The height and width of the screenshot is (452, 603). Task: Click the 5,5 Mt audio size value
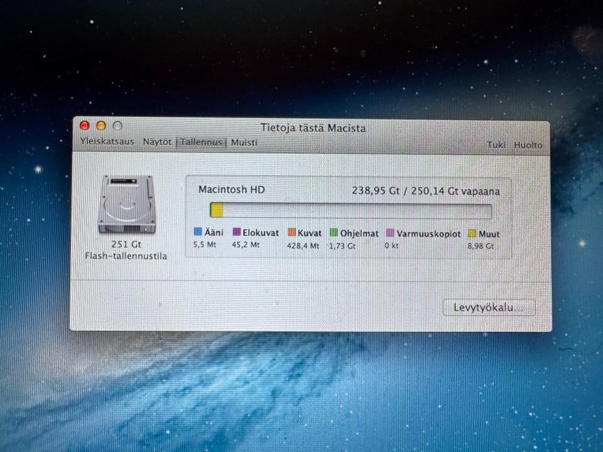tap(205, 244)
